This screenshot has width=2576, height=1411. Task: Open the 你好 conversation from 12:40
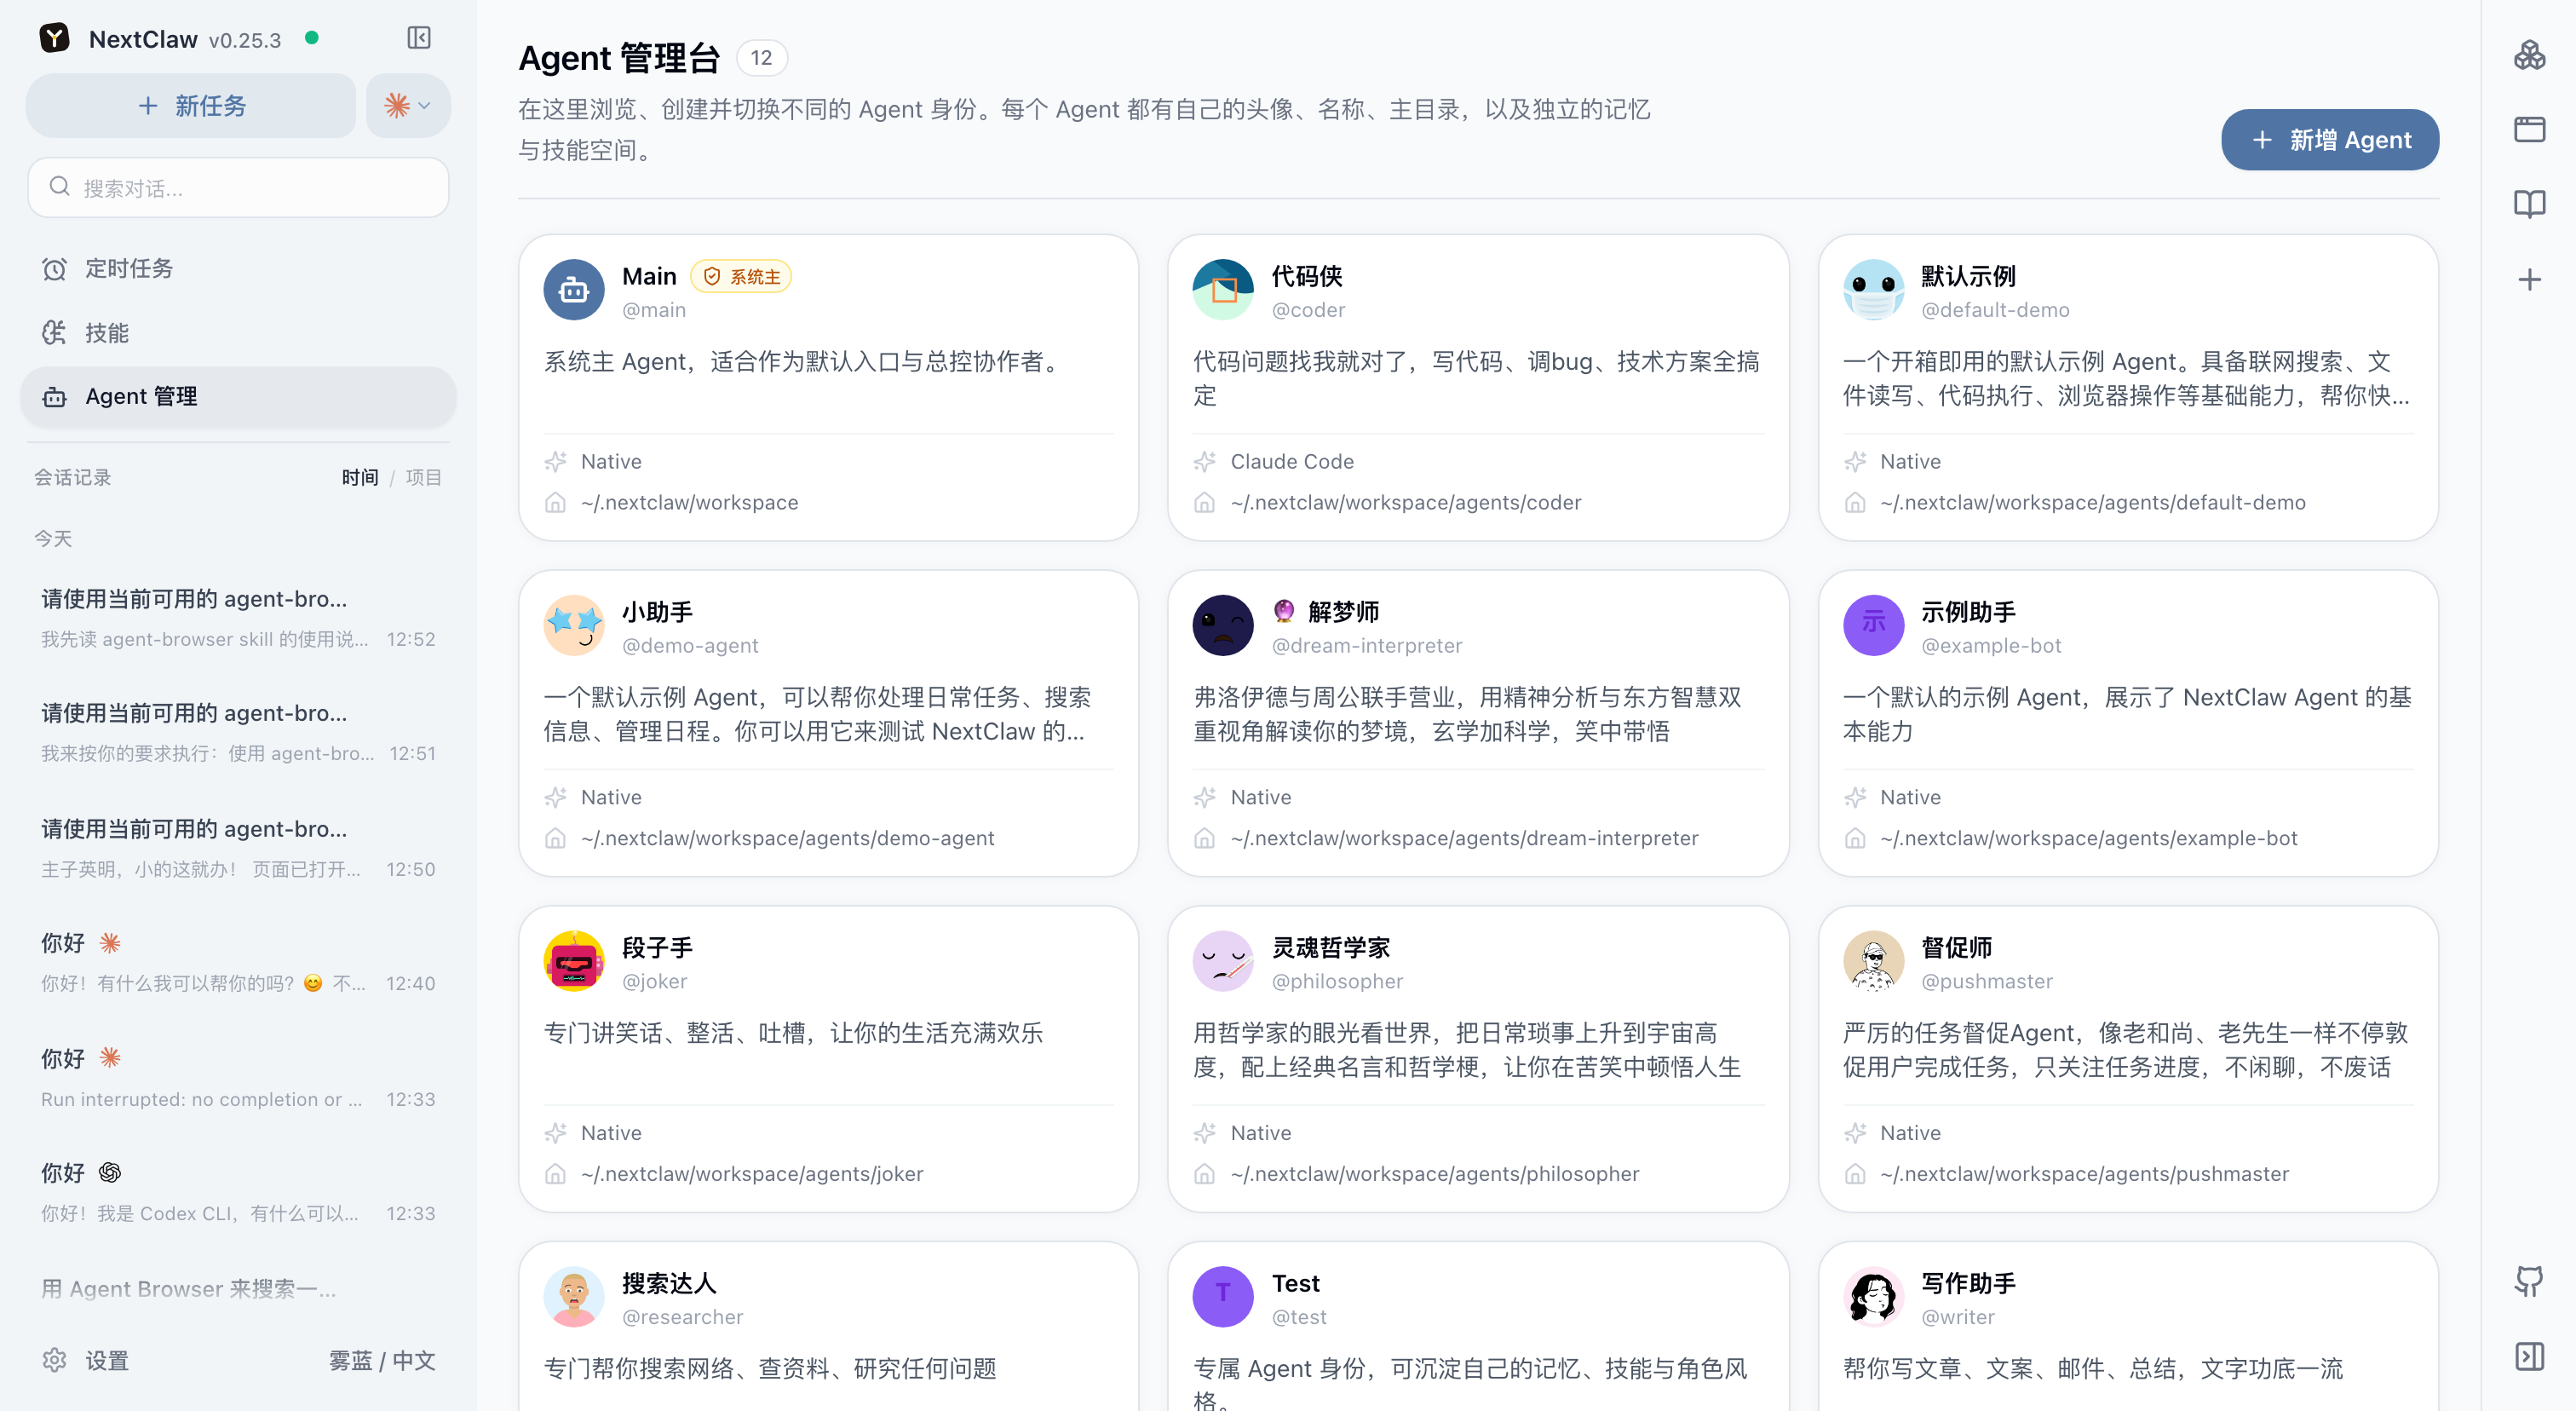pos(238,962)
